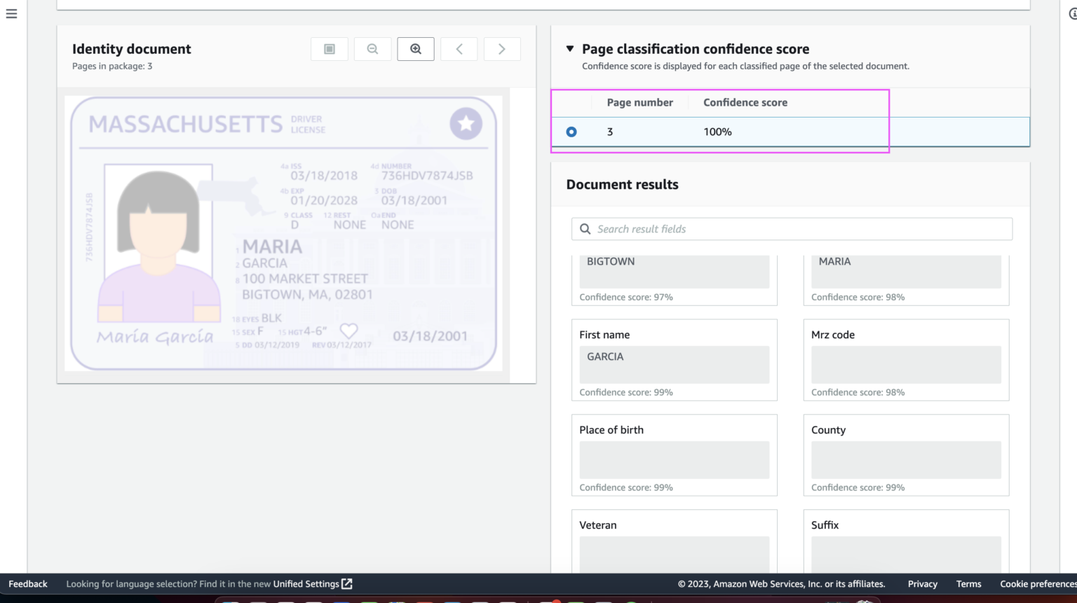
Task: Click the Unified Settings external link icon
Action: pos(347,584)
